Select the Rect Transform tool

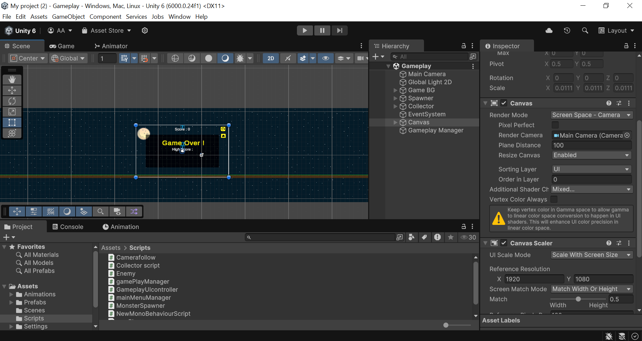click(12, 122)
